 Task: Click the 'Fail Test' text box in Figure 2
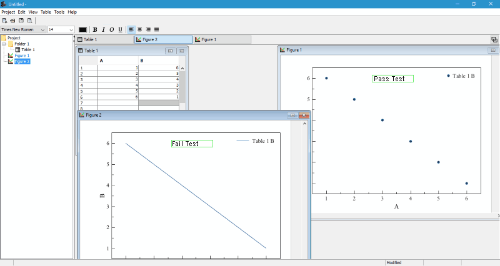[192, 144]
